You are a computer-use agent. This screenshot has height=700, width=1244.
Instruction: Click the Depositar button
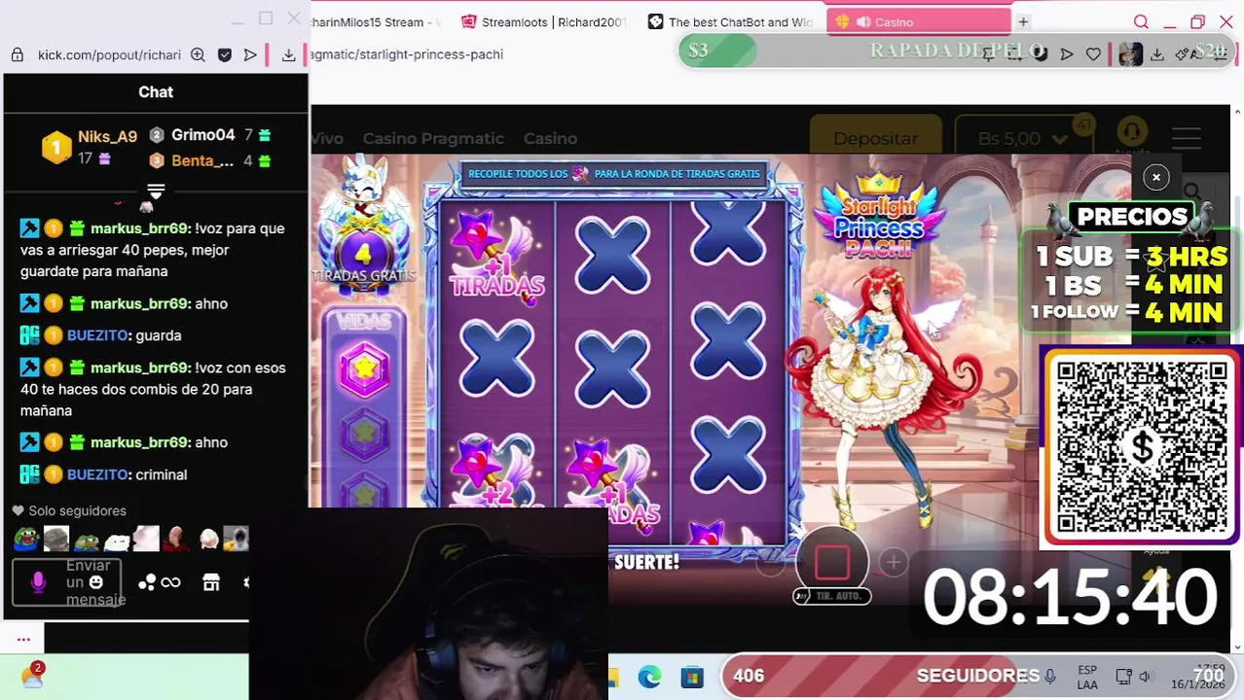pyautogui.click(x=875, y=138)
